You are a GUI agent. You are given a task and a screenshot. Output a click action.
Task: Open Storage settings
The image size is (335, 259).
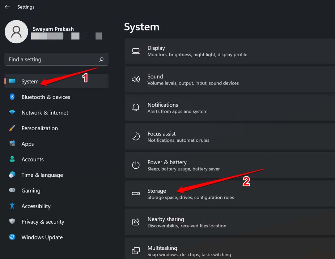pyautogui.click(x=229, y=194)
